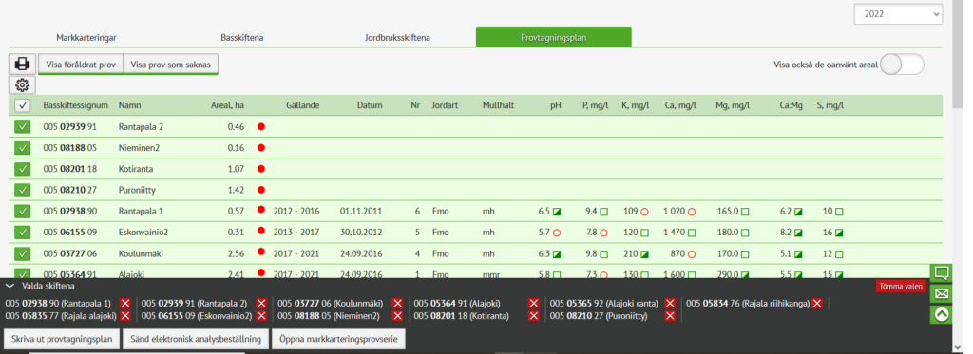
Task: Click 'Öppna markkarteringsprovserie' button
Action: coord(339,339)
